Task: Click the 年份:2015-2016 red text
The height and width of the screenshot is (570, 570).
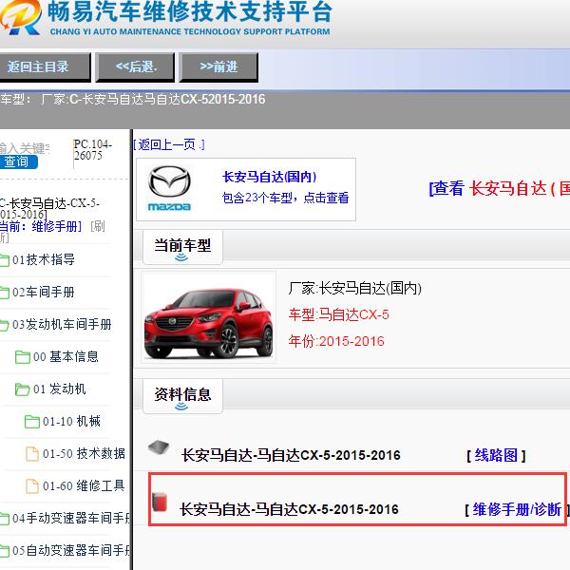Action: [336, 341]
